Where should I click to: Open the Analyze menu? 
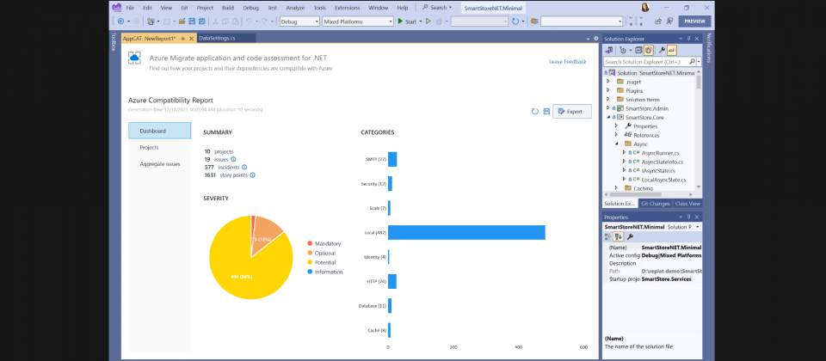(295, 8)
